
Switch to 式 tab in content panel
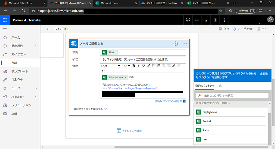coord(220,86)
